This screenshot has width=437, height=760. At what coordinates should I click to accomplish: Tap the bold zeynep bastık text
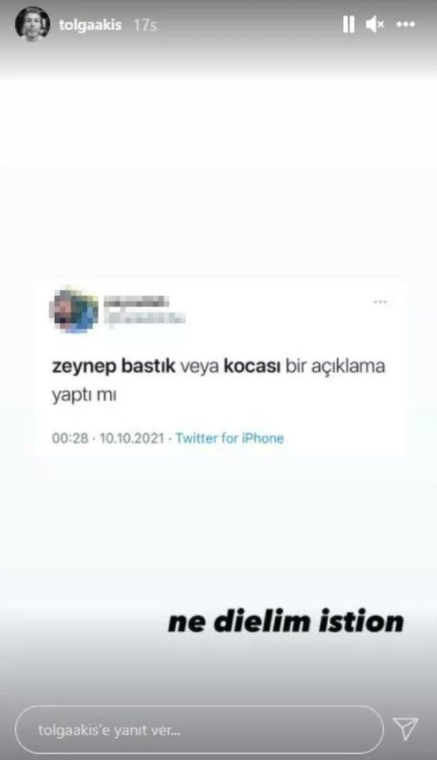coord(114,367)
